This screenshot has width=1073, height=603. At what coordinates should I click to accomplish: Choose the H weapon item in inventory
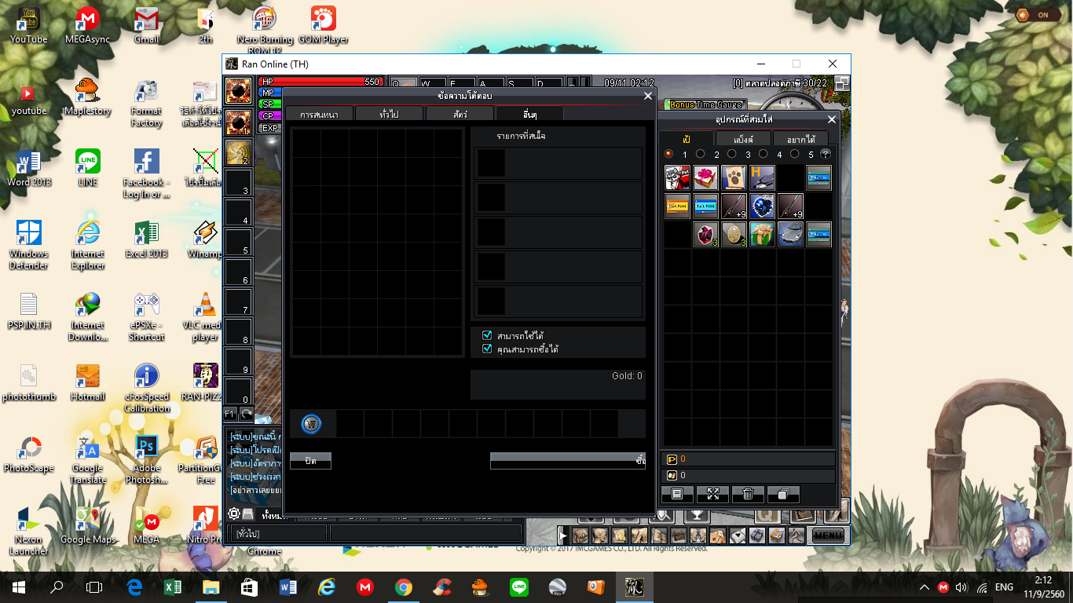point(762,178)
